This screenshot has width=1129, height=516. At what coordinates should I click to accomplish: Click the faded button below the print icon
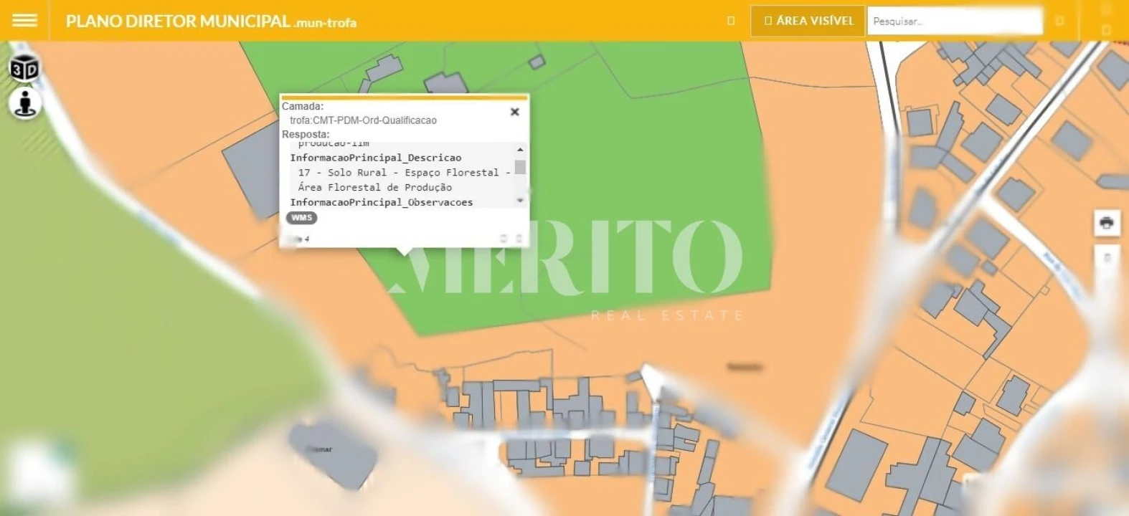(x=1107, y=257)
